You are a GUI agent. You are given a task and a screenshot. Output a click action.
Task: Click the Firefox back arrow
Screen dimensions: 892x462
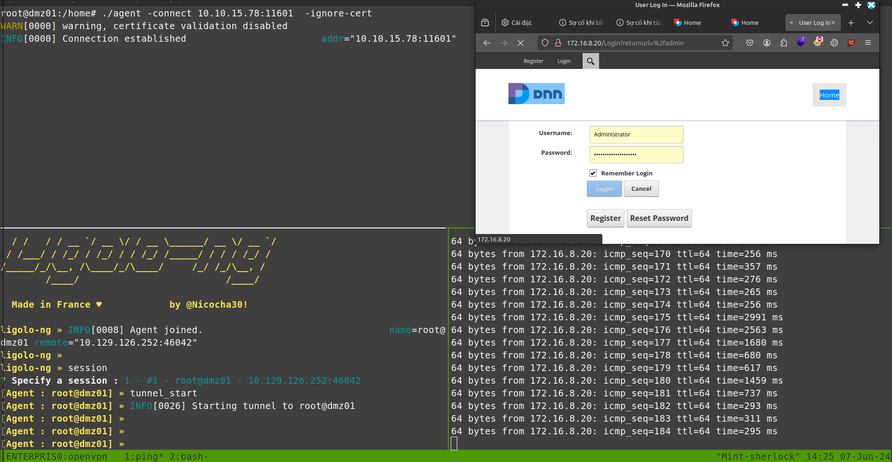[486, 43]
